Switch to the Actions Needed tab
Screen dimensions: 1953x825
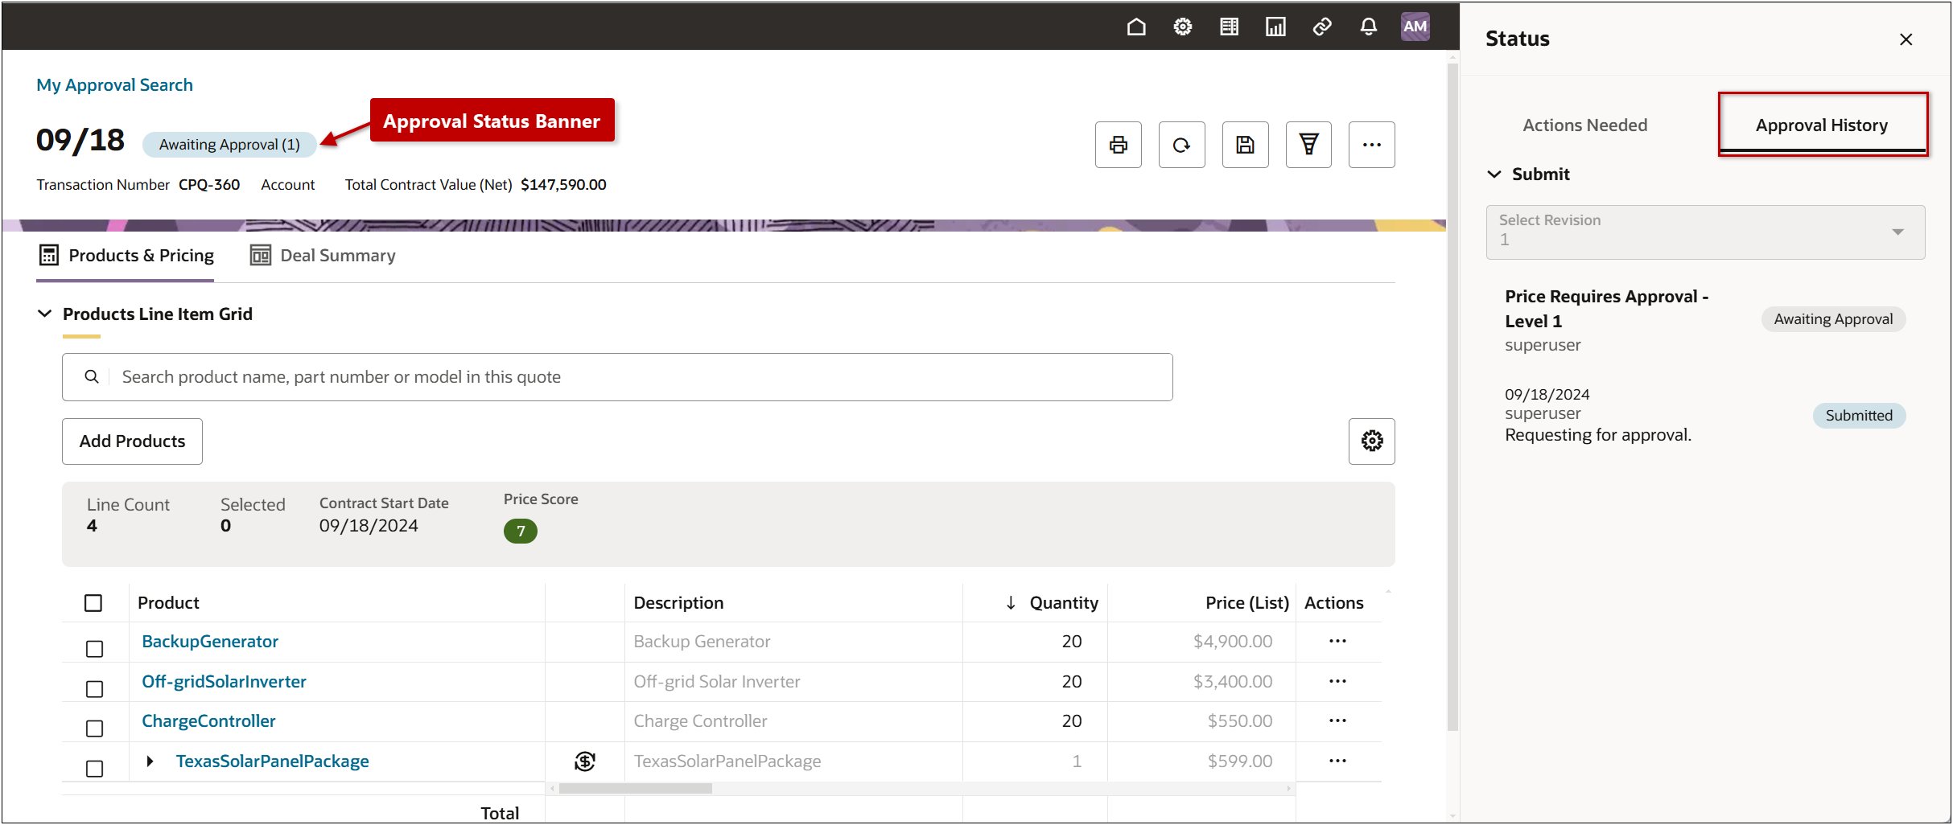pyautogui.click(x=1584, y=125)
